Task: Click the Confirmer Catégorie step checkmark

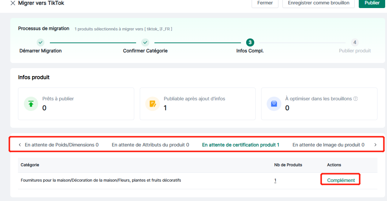Action: coord(145,42)
